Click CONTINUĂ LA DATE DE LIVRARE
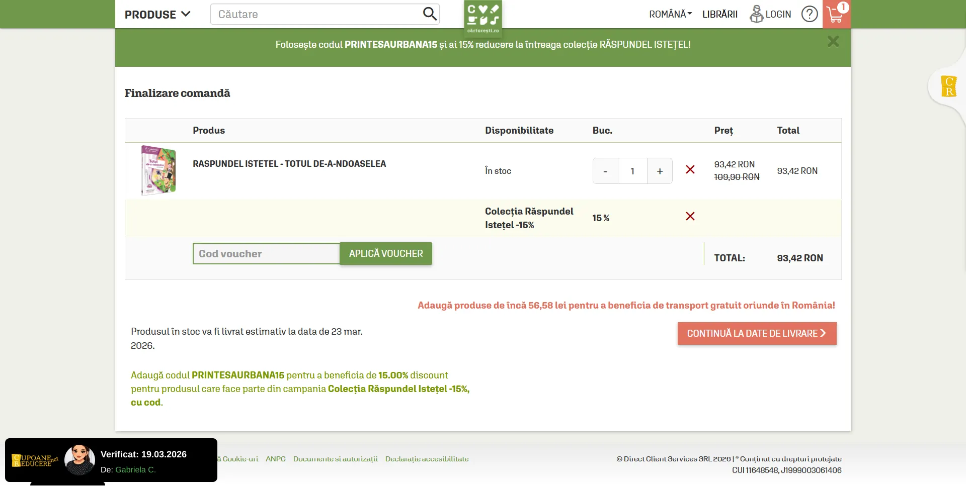This screenshot has width=966, height=487. coord(757,334)
